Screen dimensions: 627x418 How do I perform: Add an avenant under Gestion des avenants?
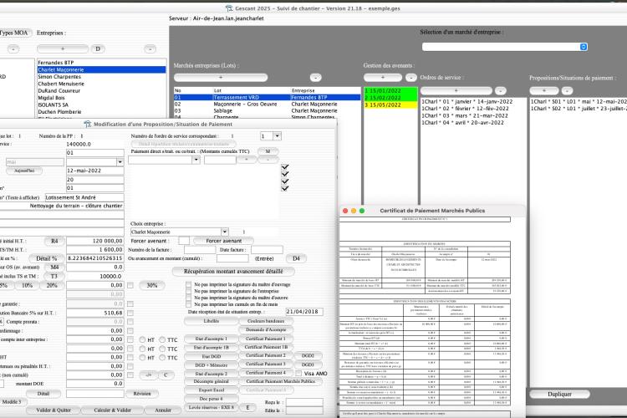pyautogui.click(x=382, y=77)
